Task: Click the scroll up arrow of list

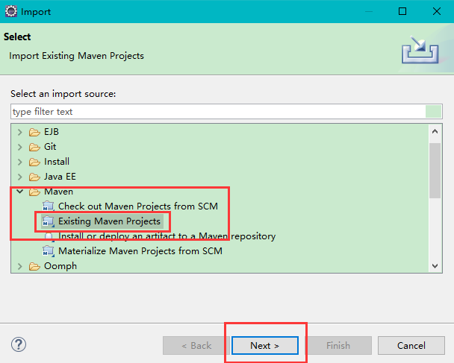Action: click(435, 132)
